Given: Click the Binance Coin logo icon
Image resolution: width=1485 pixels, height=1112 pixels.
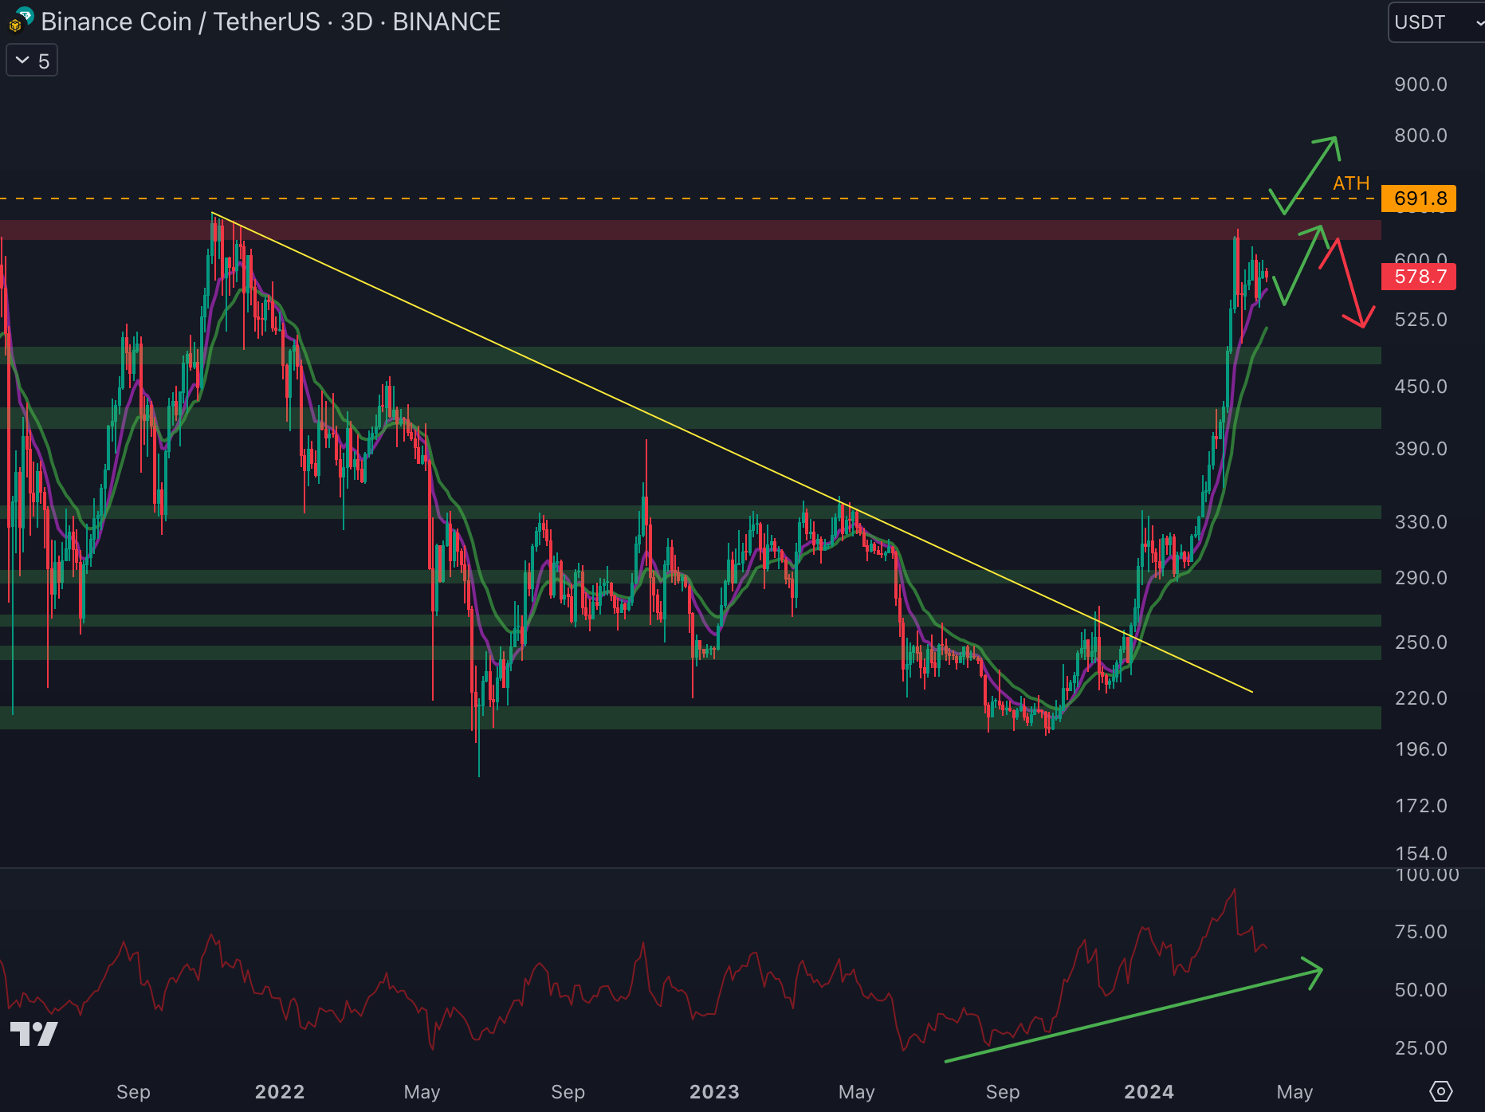Looking at the screenshot, I should pos(20,21).
